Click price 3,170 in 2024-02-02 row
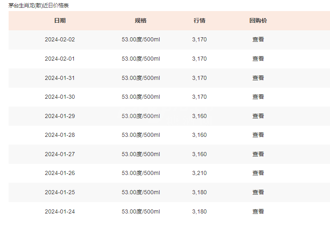 point(199,40)
